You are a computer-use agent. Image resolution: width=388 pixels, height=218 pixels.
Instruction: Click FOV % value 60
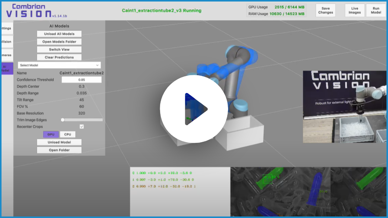pyautogui.click(x=82, y=106)
